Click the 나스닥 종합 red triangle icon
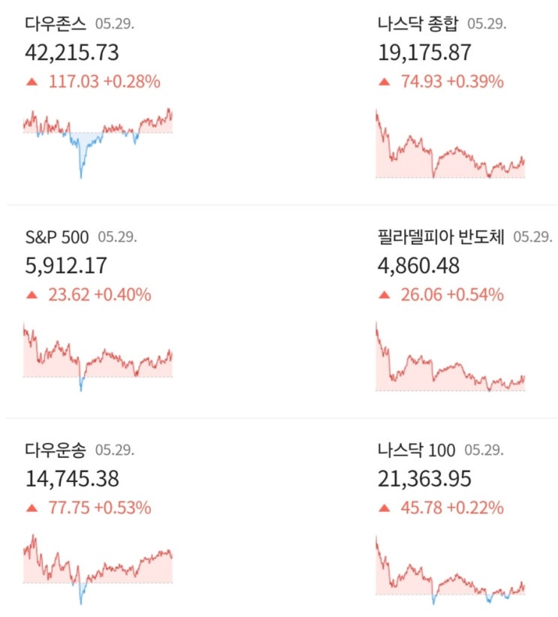This screenshot has width=558, height=617. pos(384,82)
